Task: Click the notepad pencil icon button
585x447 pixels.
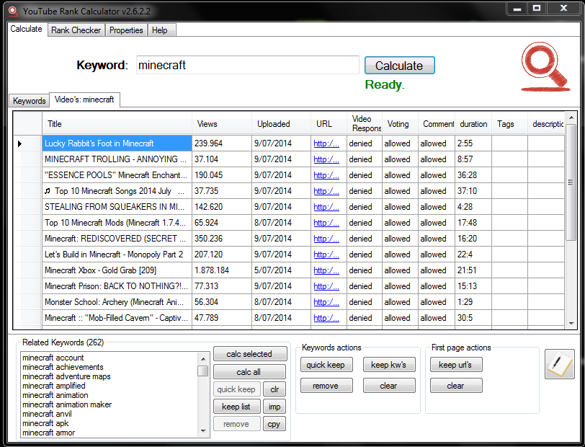Action: click(559, 364)
